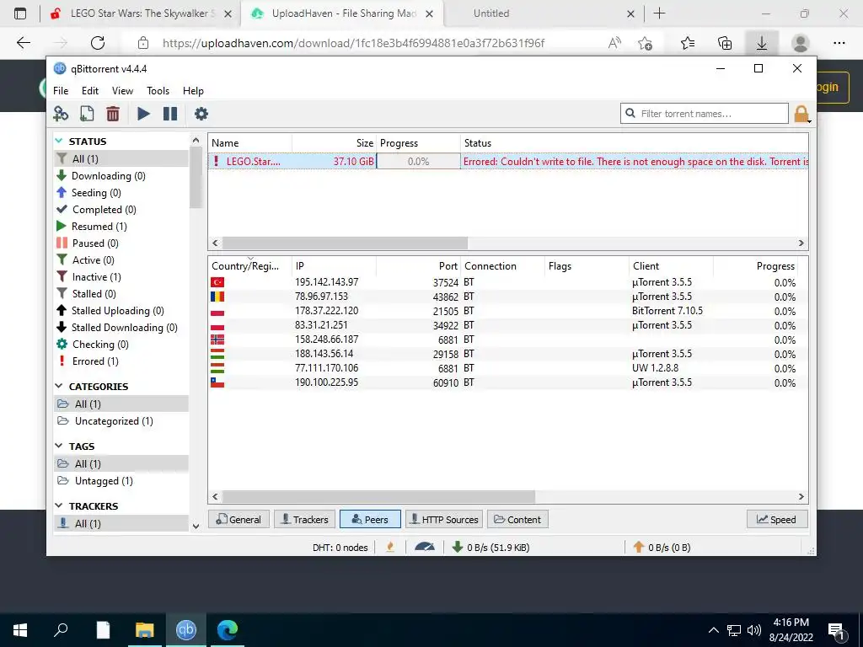Click the green download speed status

(490, 548)
